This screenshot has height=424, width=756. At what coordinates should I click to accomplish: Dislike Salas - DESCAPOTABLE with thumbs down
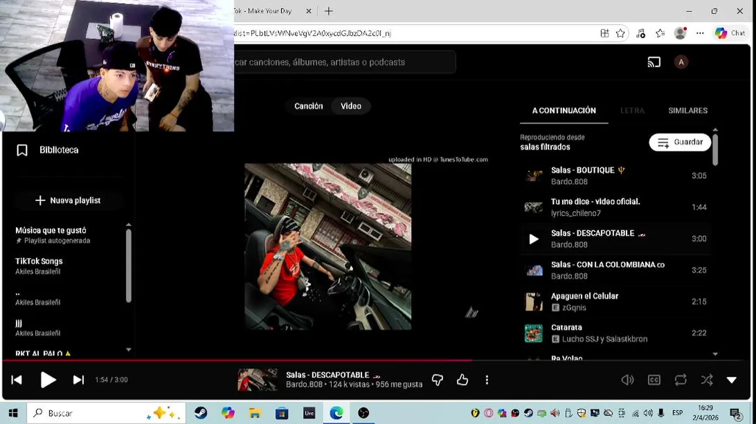click(x=437, y=380)
